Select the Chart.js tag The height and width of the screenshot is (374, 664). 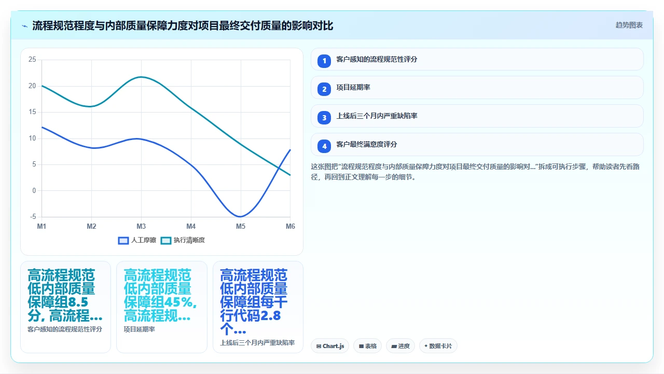330,346
